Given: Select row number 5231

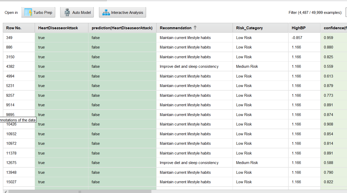Looking at the screenshot, I should click(10, 86).
